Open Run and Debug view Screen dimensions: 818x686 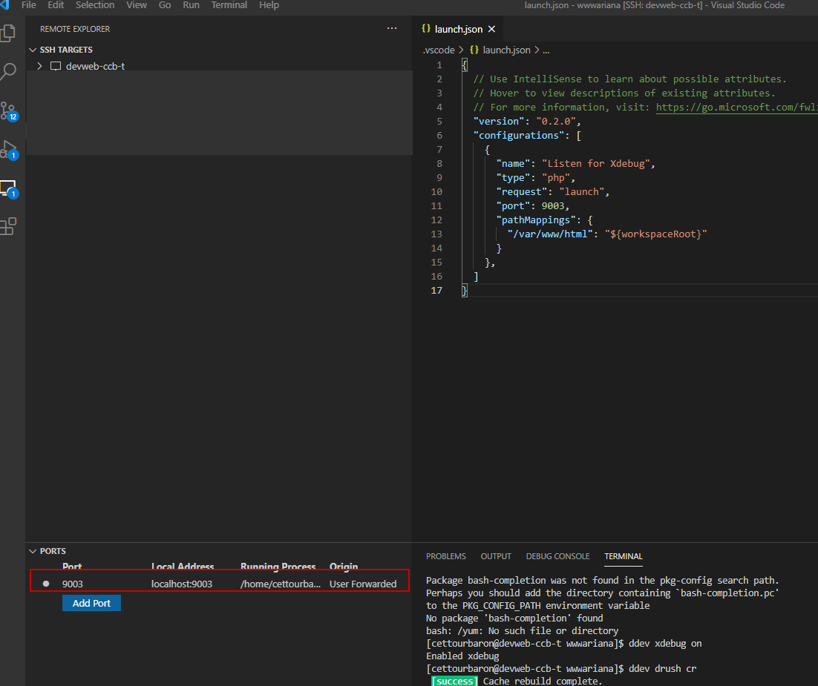pos(9,150)
